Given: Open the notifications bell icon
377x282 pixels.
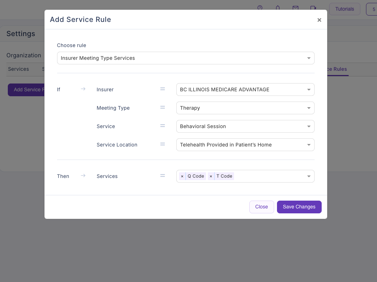Looking at the screenshot, I should (x=278, y=8).
